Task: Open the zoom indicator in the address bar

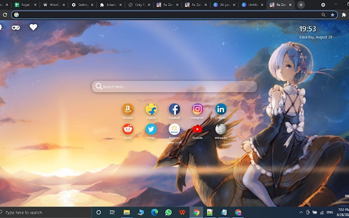Action: (x=323, y=15)
